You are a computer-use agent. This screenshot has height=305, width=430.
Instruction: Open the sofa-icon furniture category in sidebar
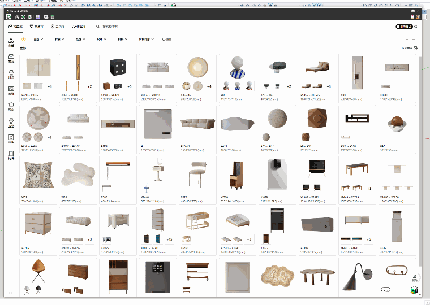[11, 58]
